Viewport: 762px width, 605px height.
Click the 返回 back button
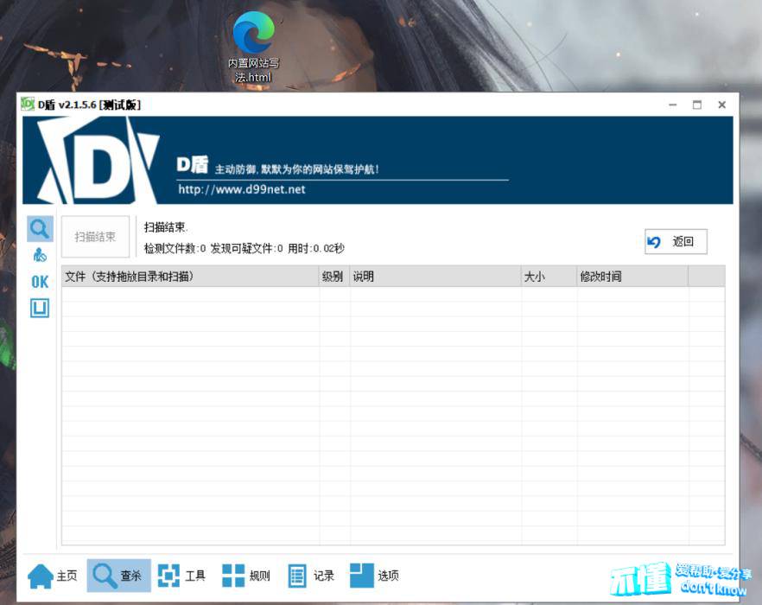pos(676,242)
